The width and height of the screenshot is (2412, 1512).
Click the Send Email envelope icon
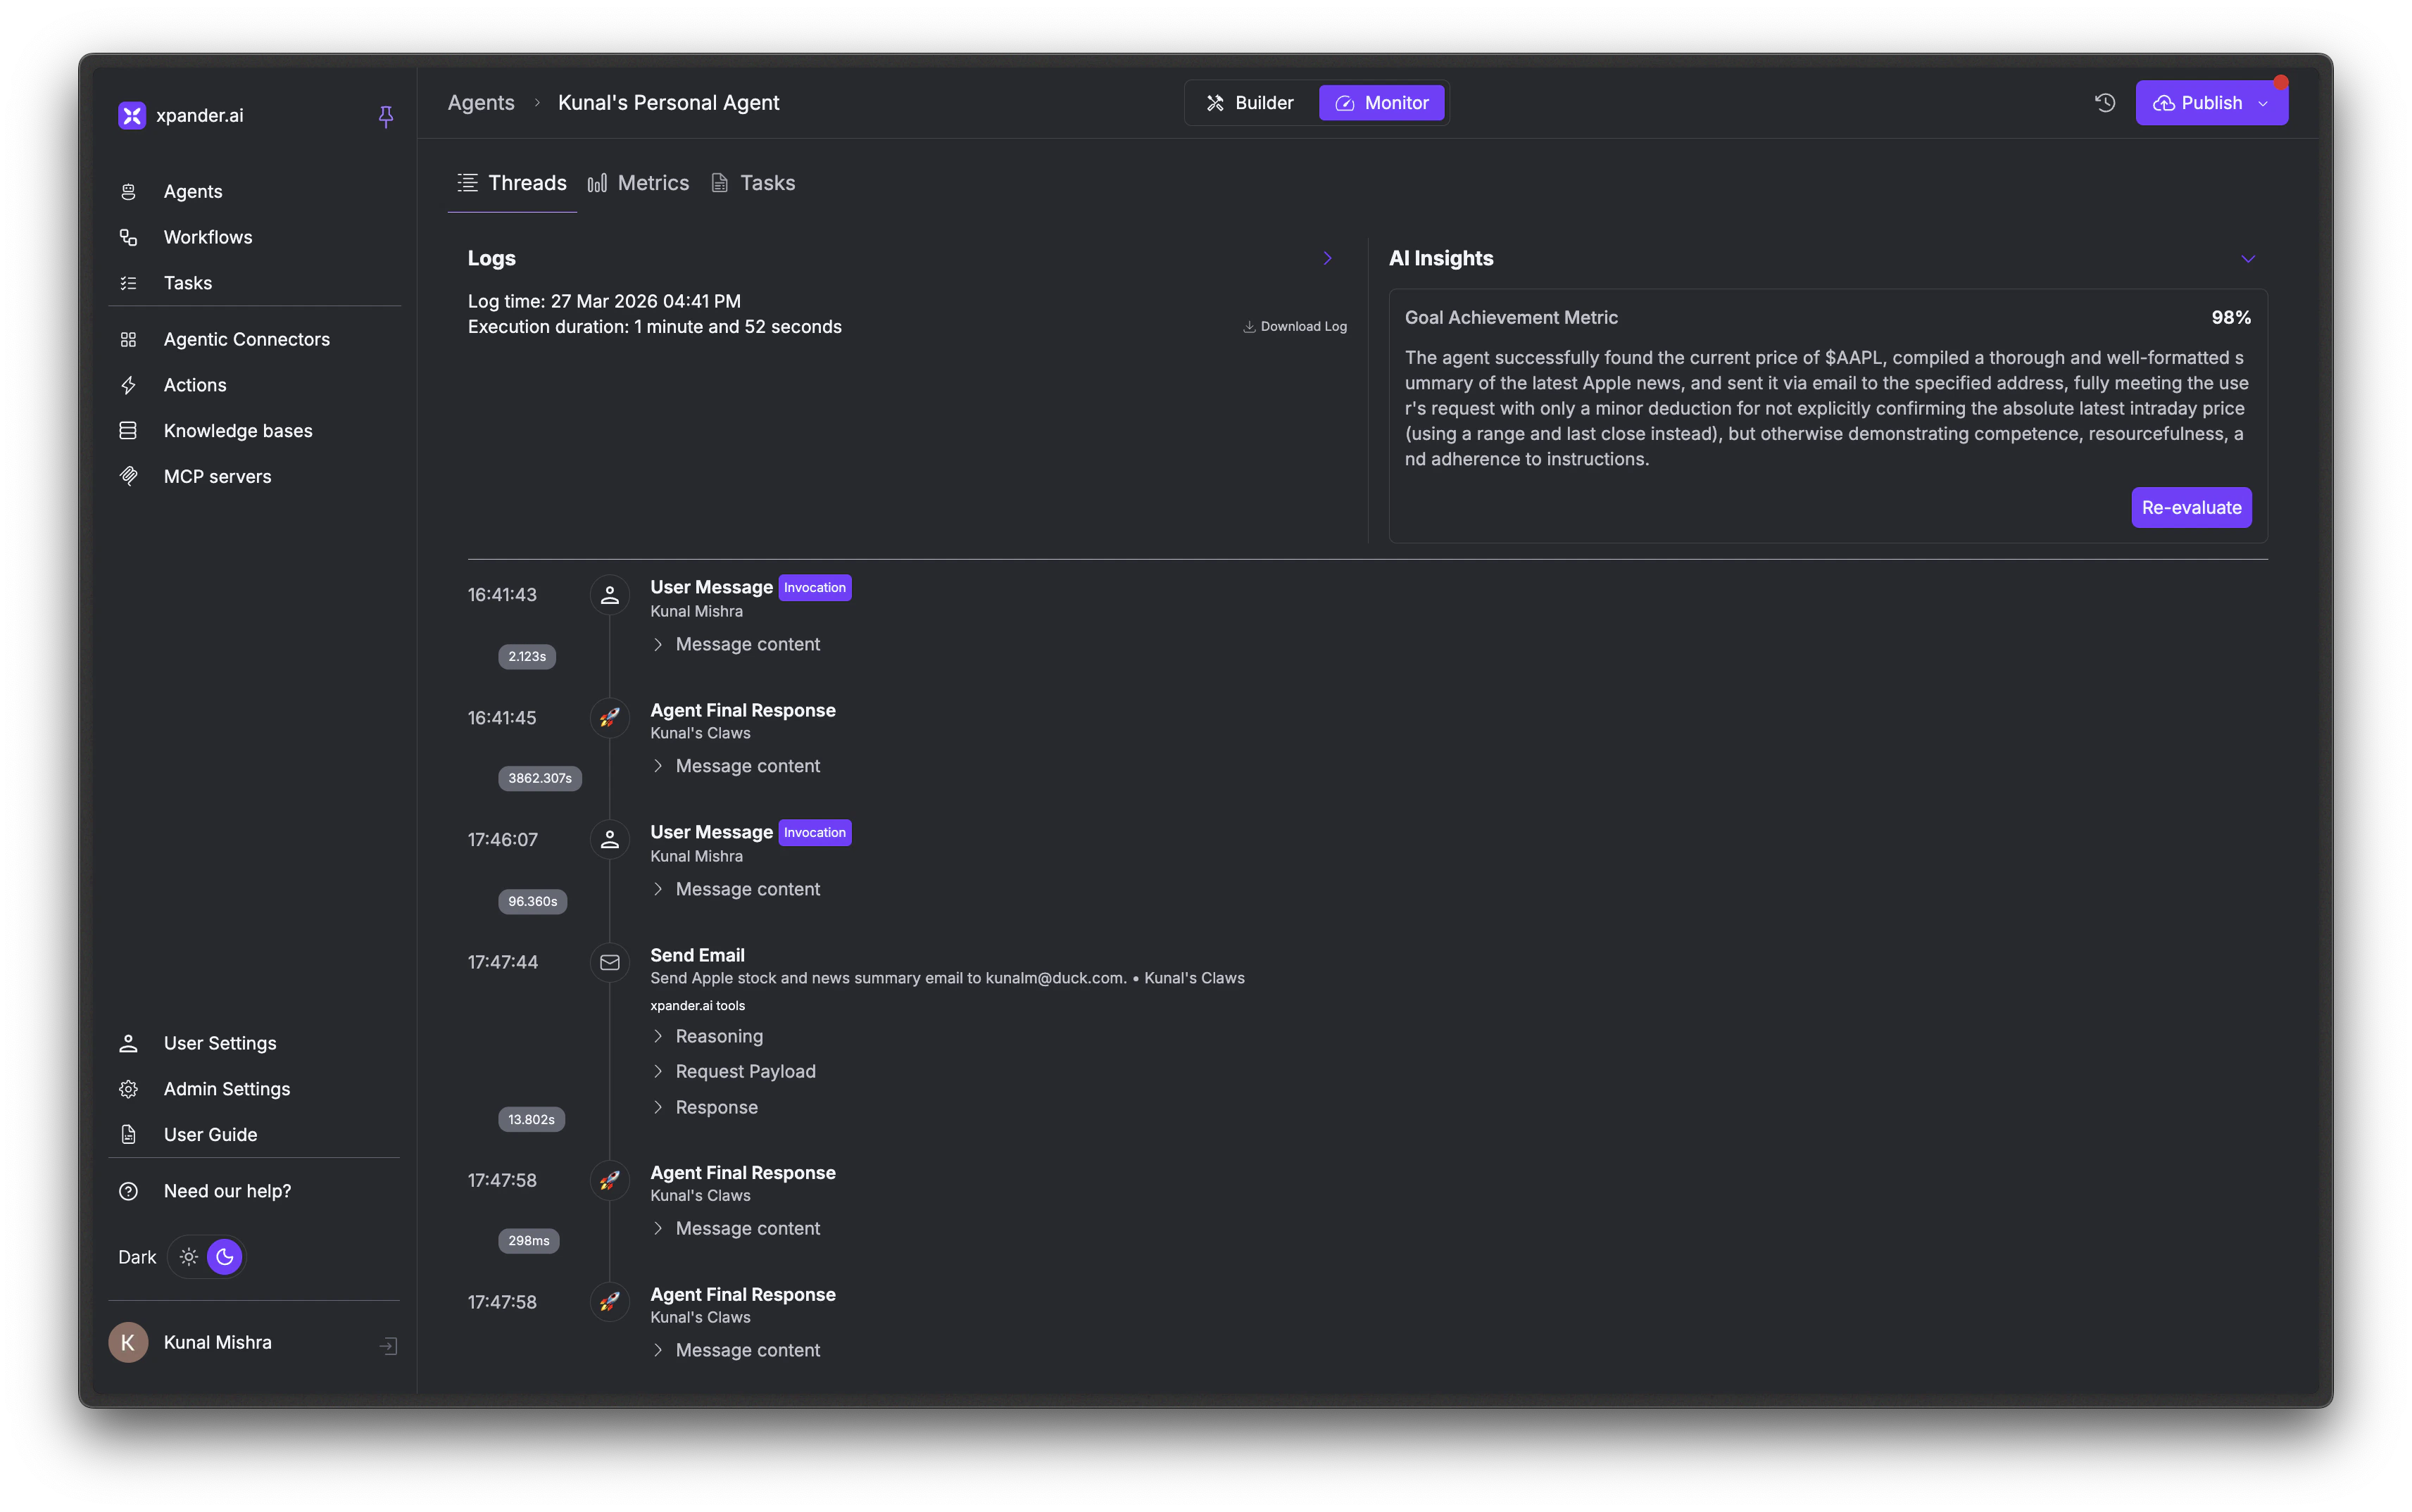point(609,962)
